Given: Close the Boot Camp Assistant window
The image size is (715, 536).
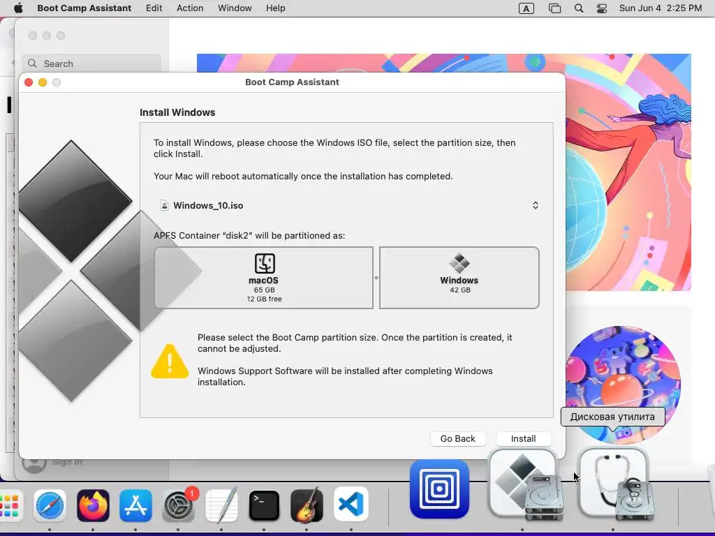Looking at the screenshot, I should [28, 82].
